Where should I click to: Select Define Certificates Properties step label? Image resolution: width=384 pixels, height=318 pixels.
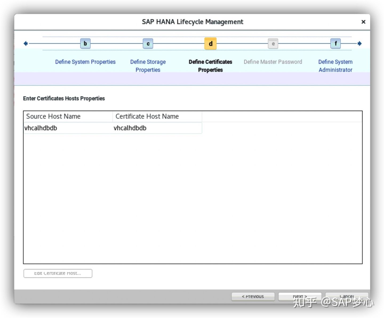click(210, 66)
